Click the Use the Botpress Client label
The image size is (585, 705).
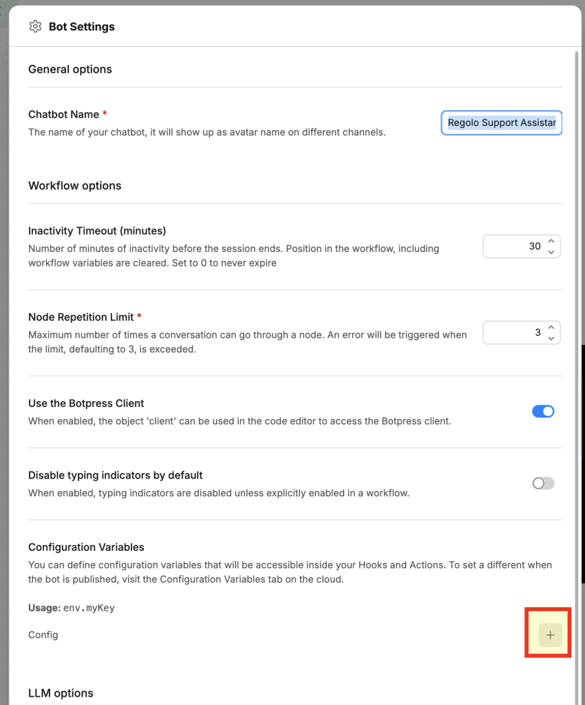[86, 403]
